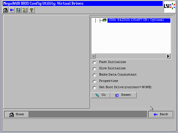The height and width of the screenshot is (133, 178).
Task: Select Set Boot Drive radio button
Action: (94, 88)
